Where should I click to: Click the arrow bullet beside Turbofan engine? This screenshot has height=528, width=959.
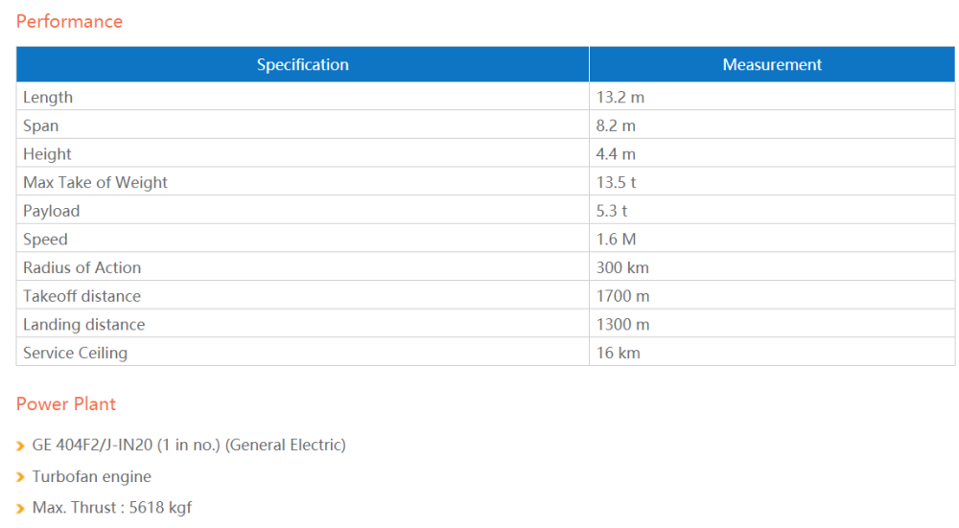pyautogui.click(x=21, y=477)
